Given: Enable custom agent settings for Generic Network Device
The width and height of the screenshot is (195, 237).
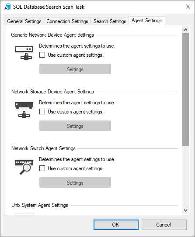Looking at the screenshot, I should pyautogui.click(x=42, y=55).
